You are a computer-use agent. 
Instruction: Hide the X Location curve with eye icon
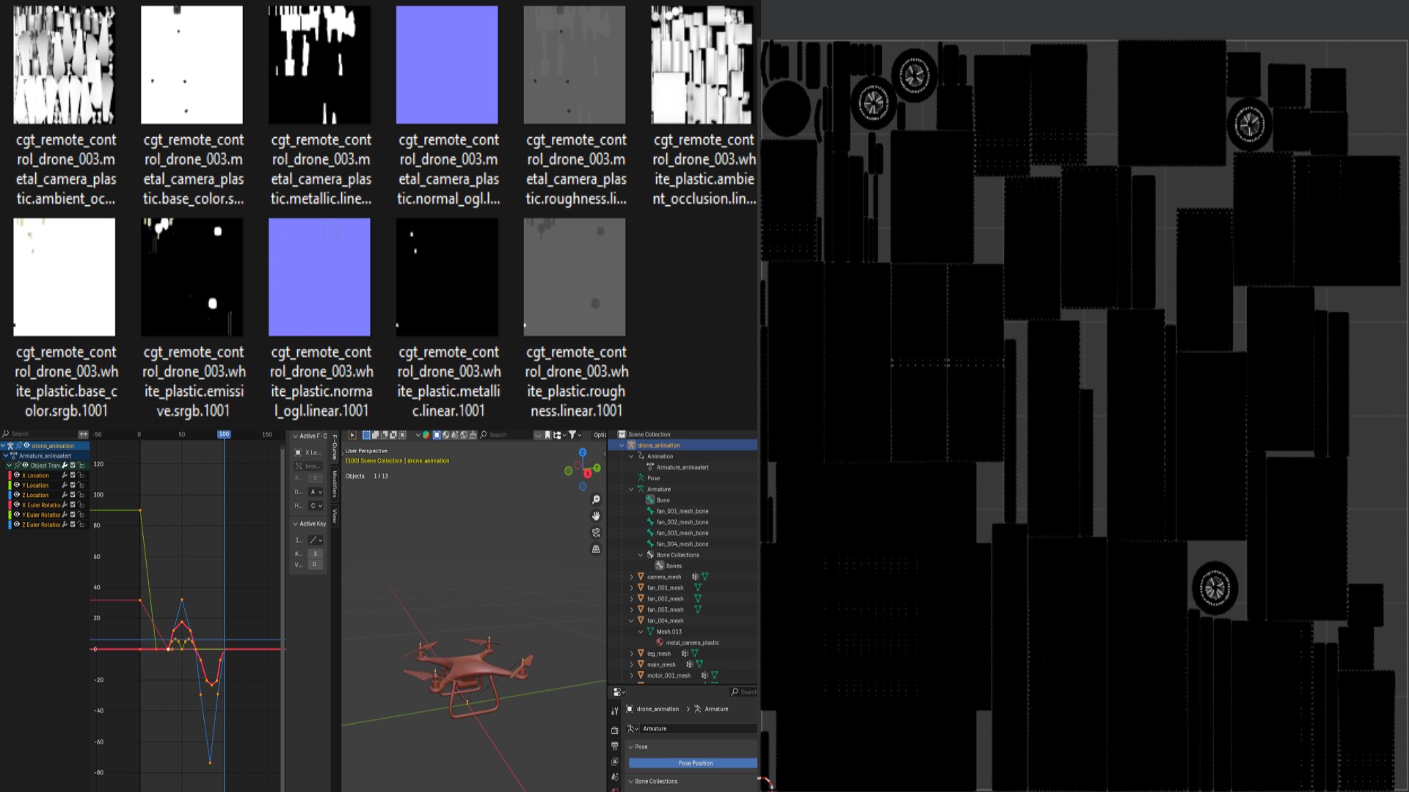[17, 475]
